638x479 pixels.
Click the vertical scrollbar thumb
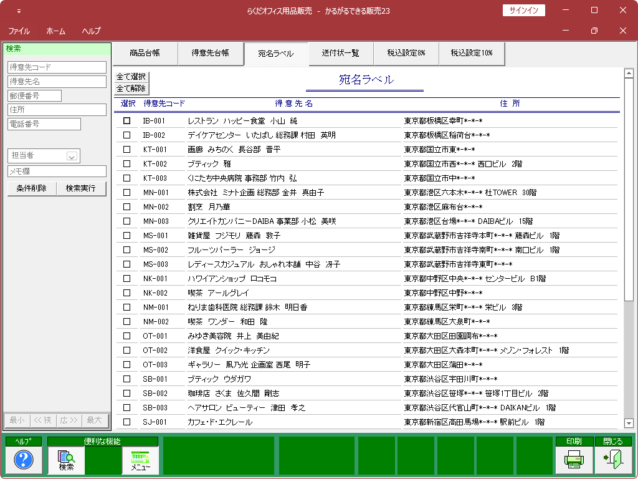(x=629, y=190)
